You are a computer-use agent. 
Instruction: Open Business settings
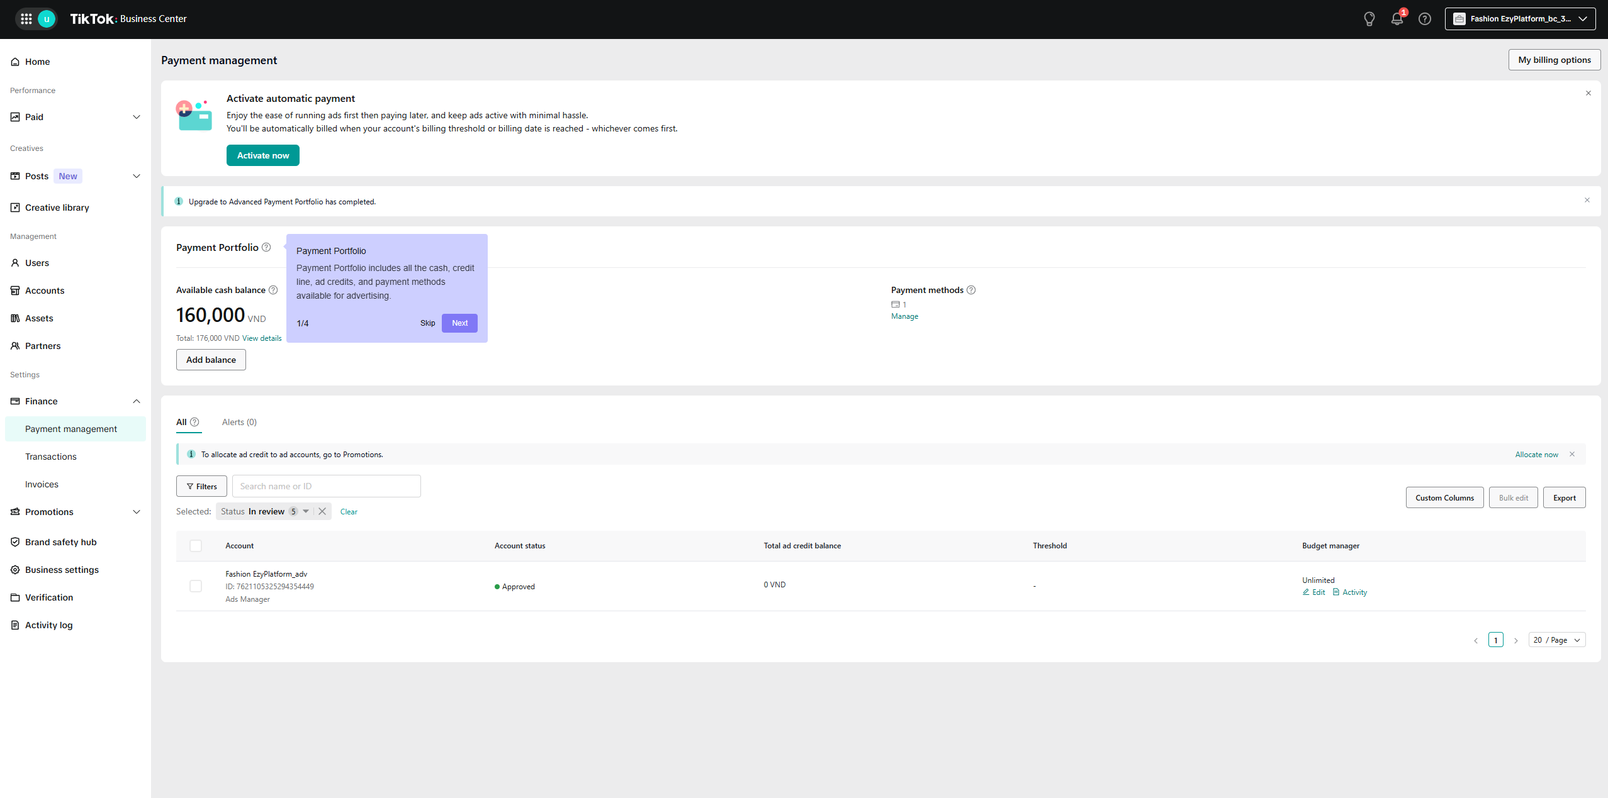76,570
